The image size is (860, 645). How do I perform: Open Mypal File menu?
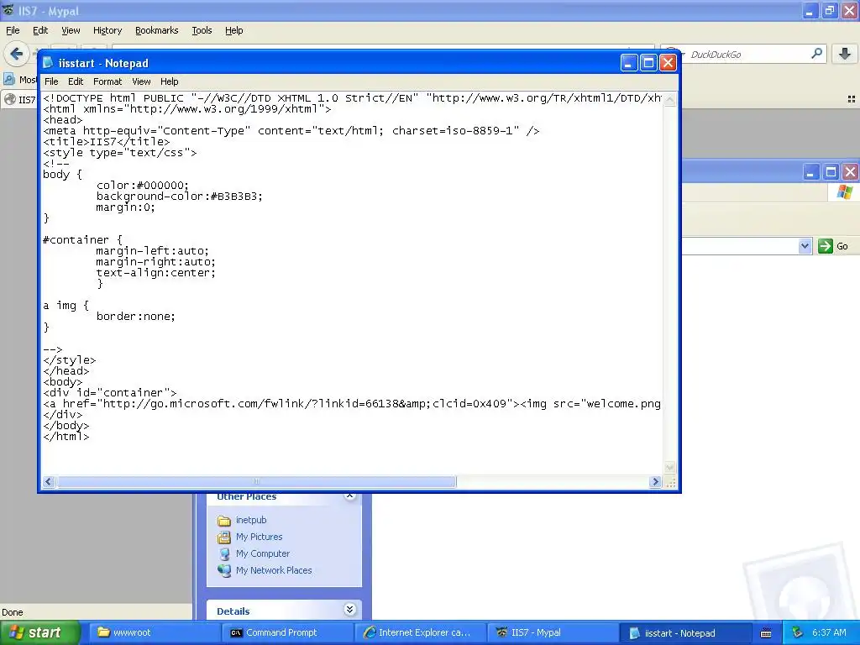(13, 30)
